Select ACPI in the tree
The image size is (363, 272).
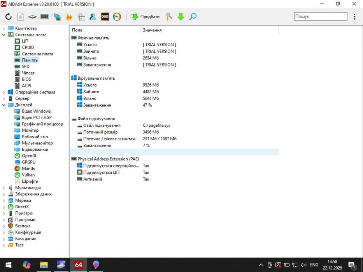pos(26,85)
